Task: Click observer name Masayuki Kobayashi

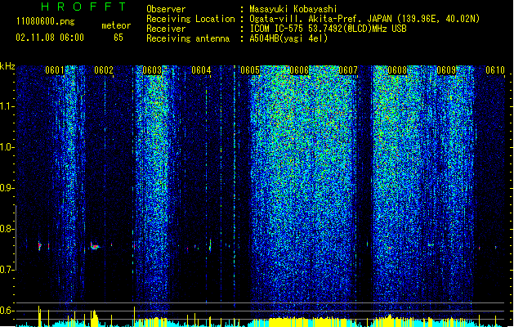Action: click(x=293, y=9)
